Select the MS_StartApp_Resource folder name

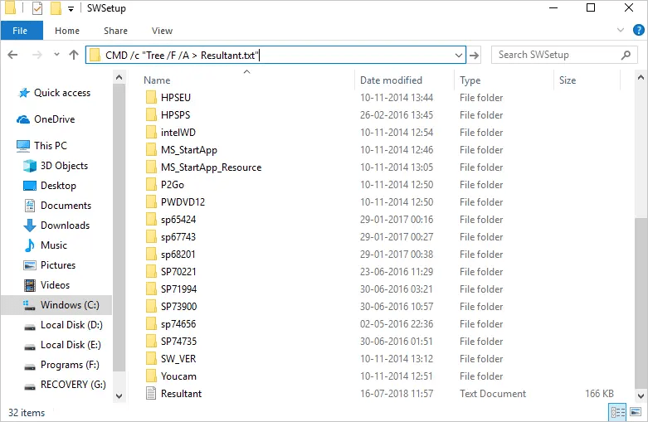[212, 167]
